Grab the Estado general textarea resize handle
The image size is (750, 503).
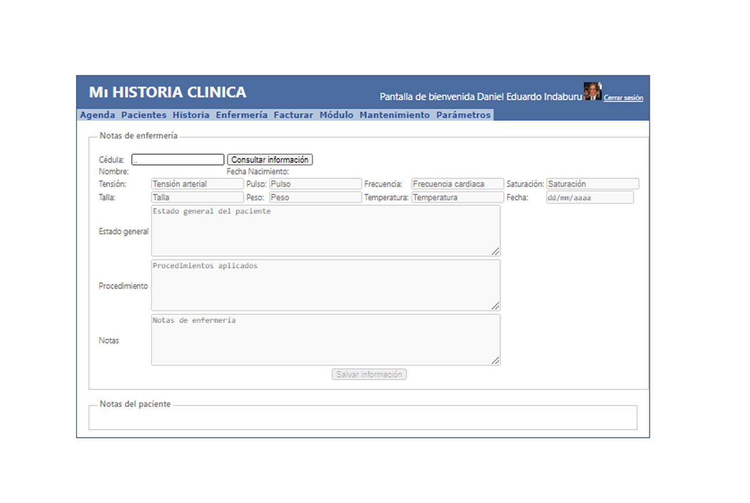tap(495, 251)
